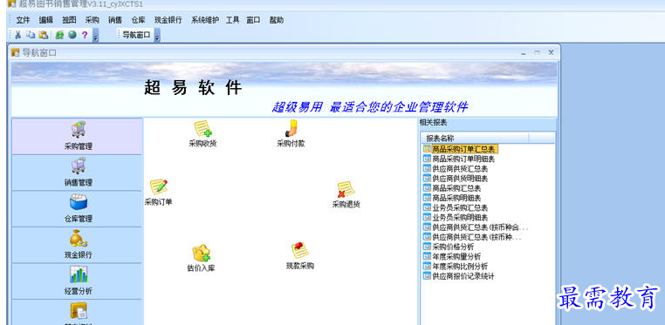Open the 系统维护 menu
The height and width of the screenshot is (325, 665).
(x=205, y=20)
